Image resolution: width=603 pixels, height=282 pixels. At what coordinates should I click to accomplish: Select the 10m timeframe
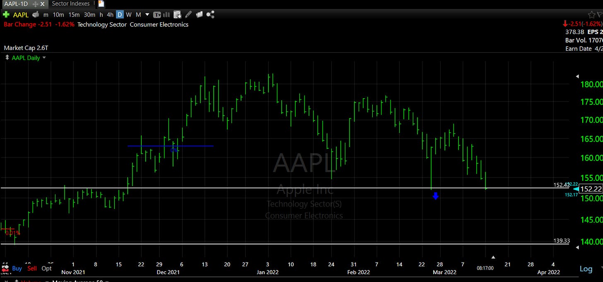pos(58,14)
